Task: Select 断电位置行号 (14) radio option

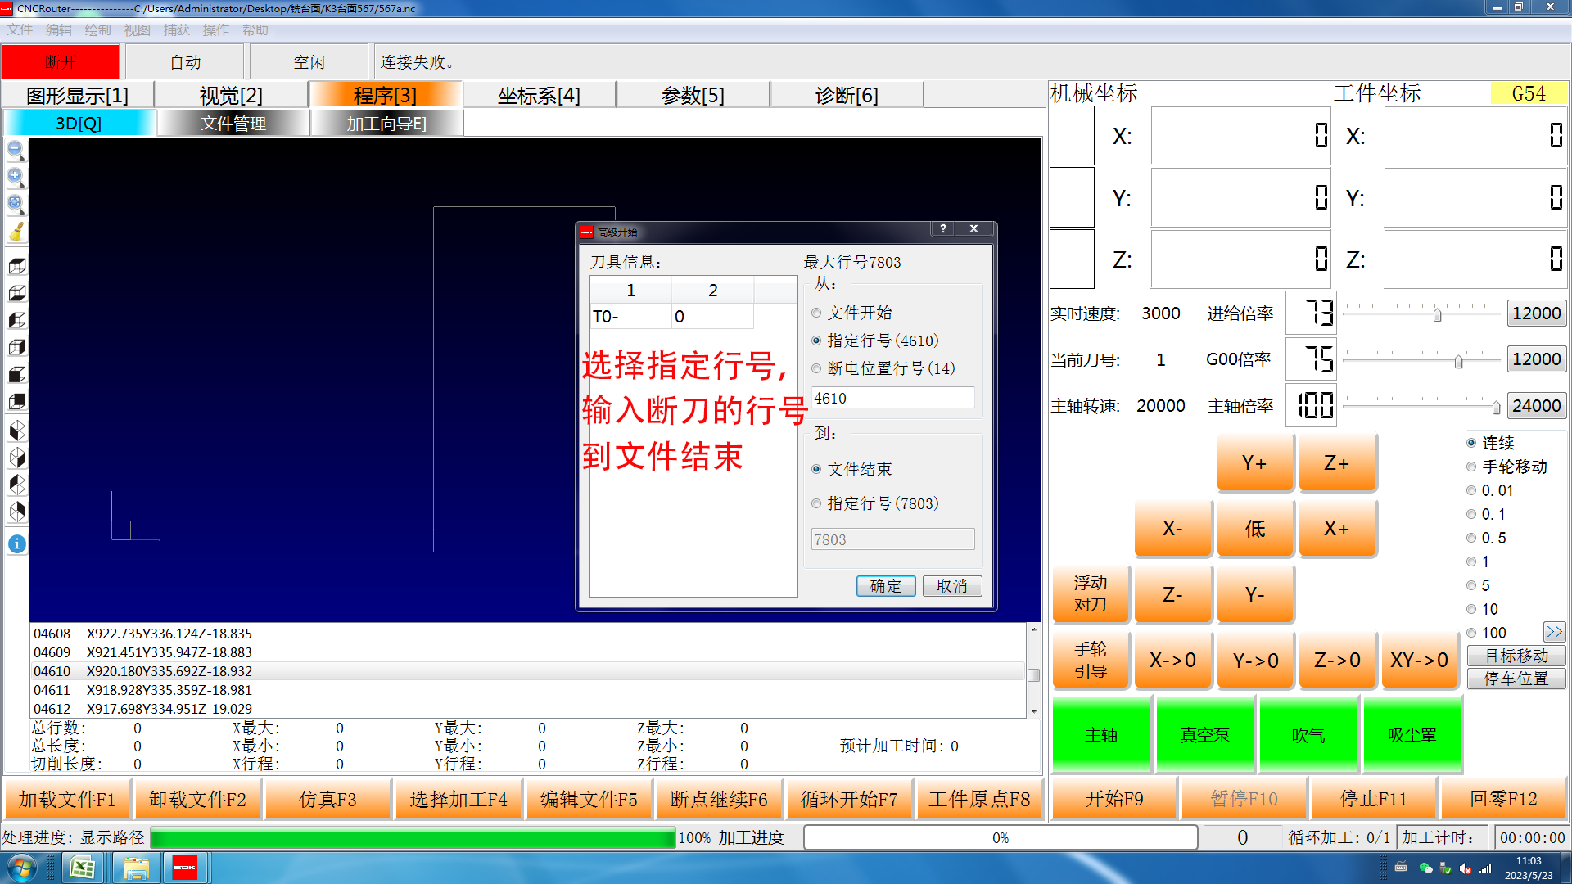Action: coord(816,368)
